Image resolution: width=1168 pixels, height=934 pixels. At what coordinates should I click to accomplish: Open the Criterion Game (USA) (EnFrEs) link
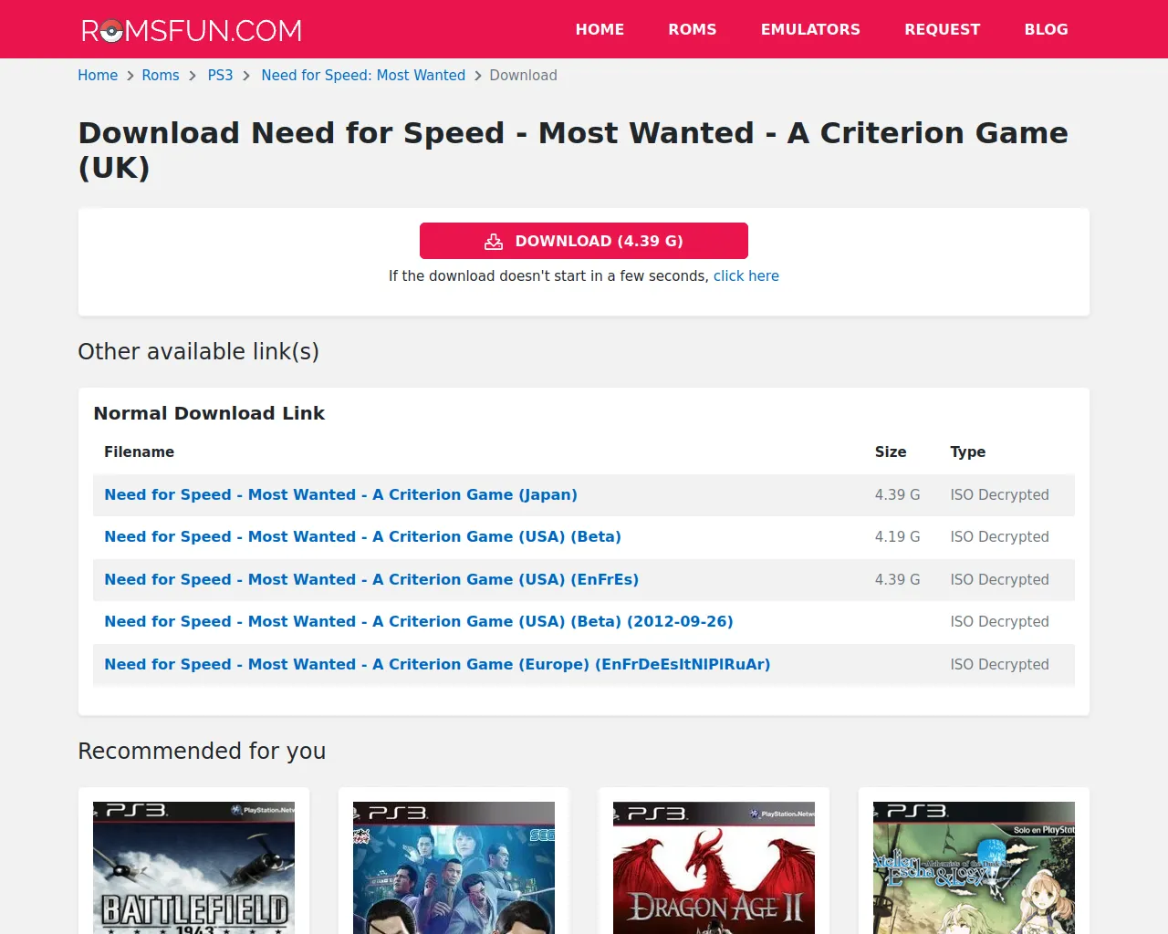[x=371, y=579]
